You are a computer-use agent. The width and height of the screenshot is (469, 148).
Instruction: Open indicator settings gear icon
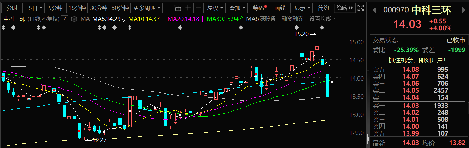coord(74,19)
